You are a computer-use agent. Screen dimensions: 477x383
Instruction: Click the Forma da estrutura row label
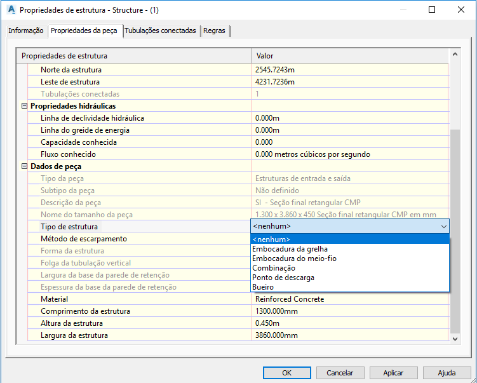[x=72, y=251]
